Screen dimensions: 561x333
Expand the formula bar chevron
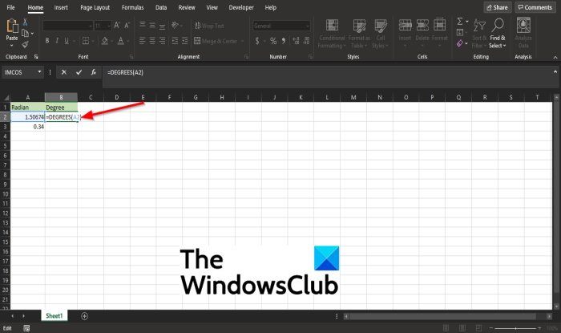(x=555, y=71)
